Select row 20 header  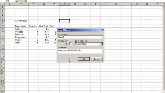click(2, 59)
